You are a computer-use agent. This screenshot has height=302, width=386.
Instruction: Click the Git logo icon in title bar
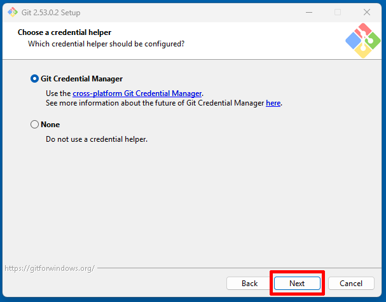click(13, 12)
